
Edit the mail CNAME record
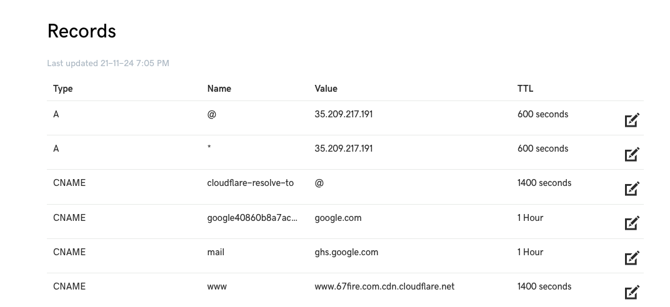tap(632, 258)
